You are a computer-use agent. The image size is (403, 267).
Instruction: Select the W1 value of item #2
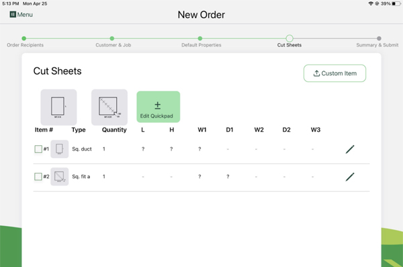click(199, 176)
